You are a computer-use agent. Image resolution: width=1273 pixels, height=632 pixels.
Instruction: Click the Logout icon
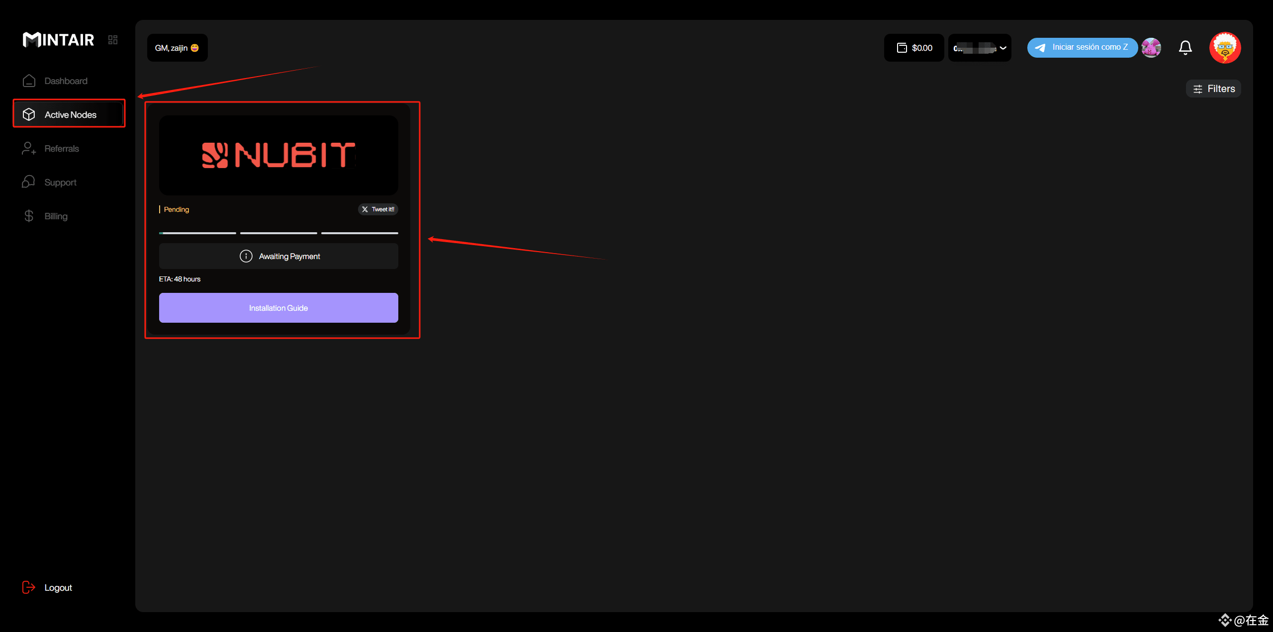pos(29,587)
